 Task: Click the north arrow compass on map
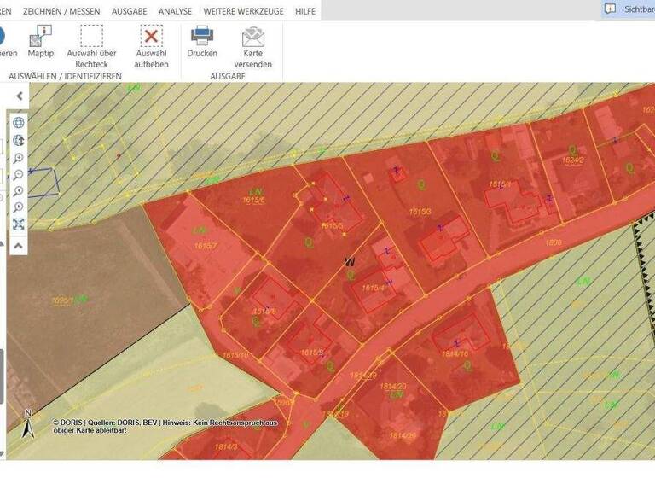tap(27, 425)
